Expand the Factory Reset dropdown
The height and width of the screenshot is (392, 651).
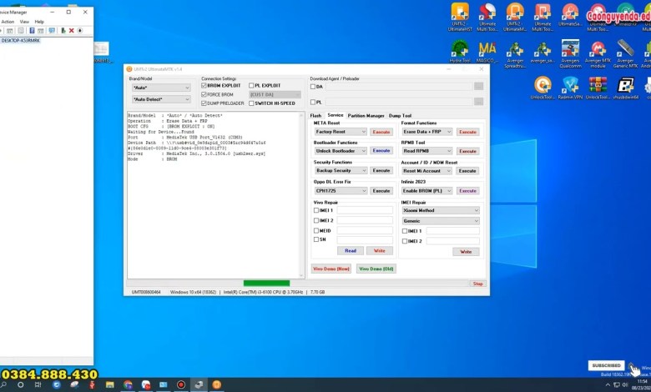pyautogui.click(x=341, y=132)
